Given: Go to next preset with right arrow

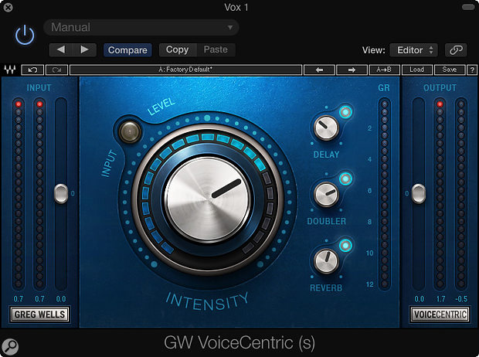Looking at the screenshot, I should (85, 49).
